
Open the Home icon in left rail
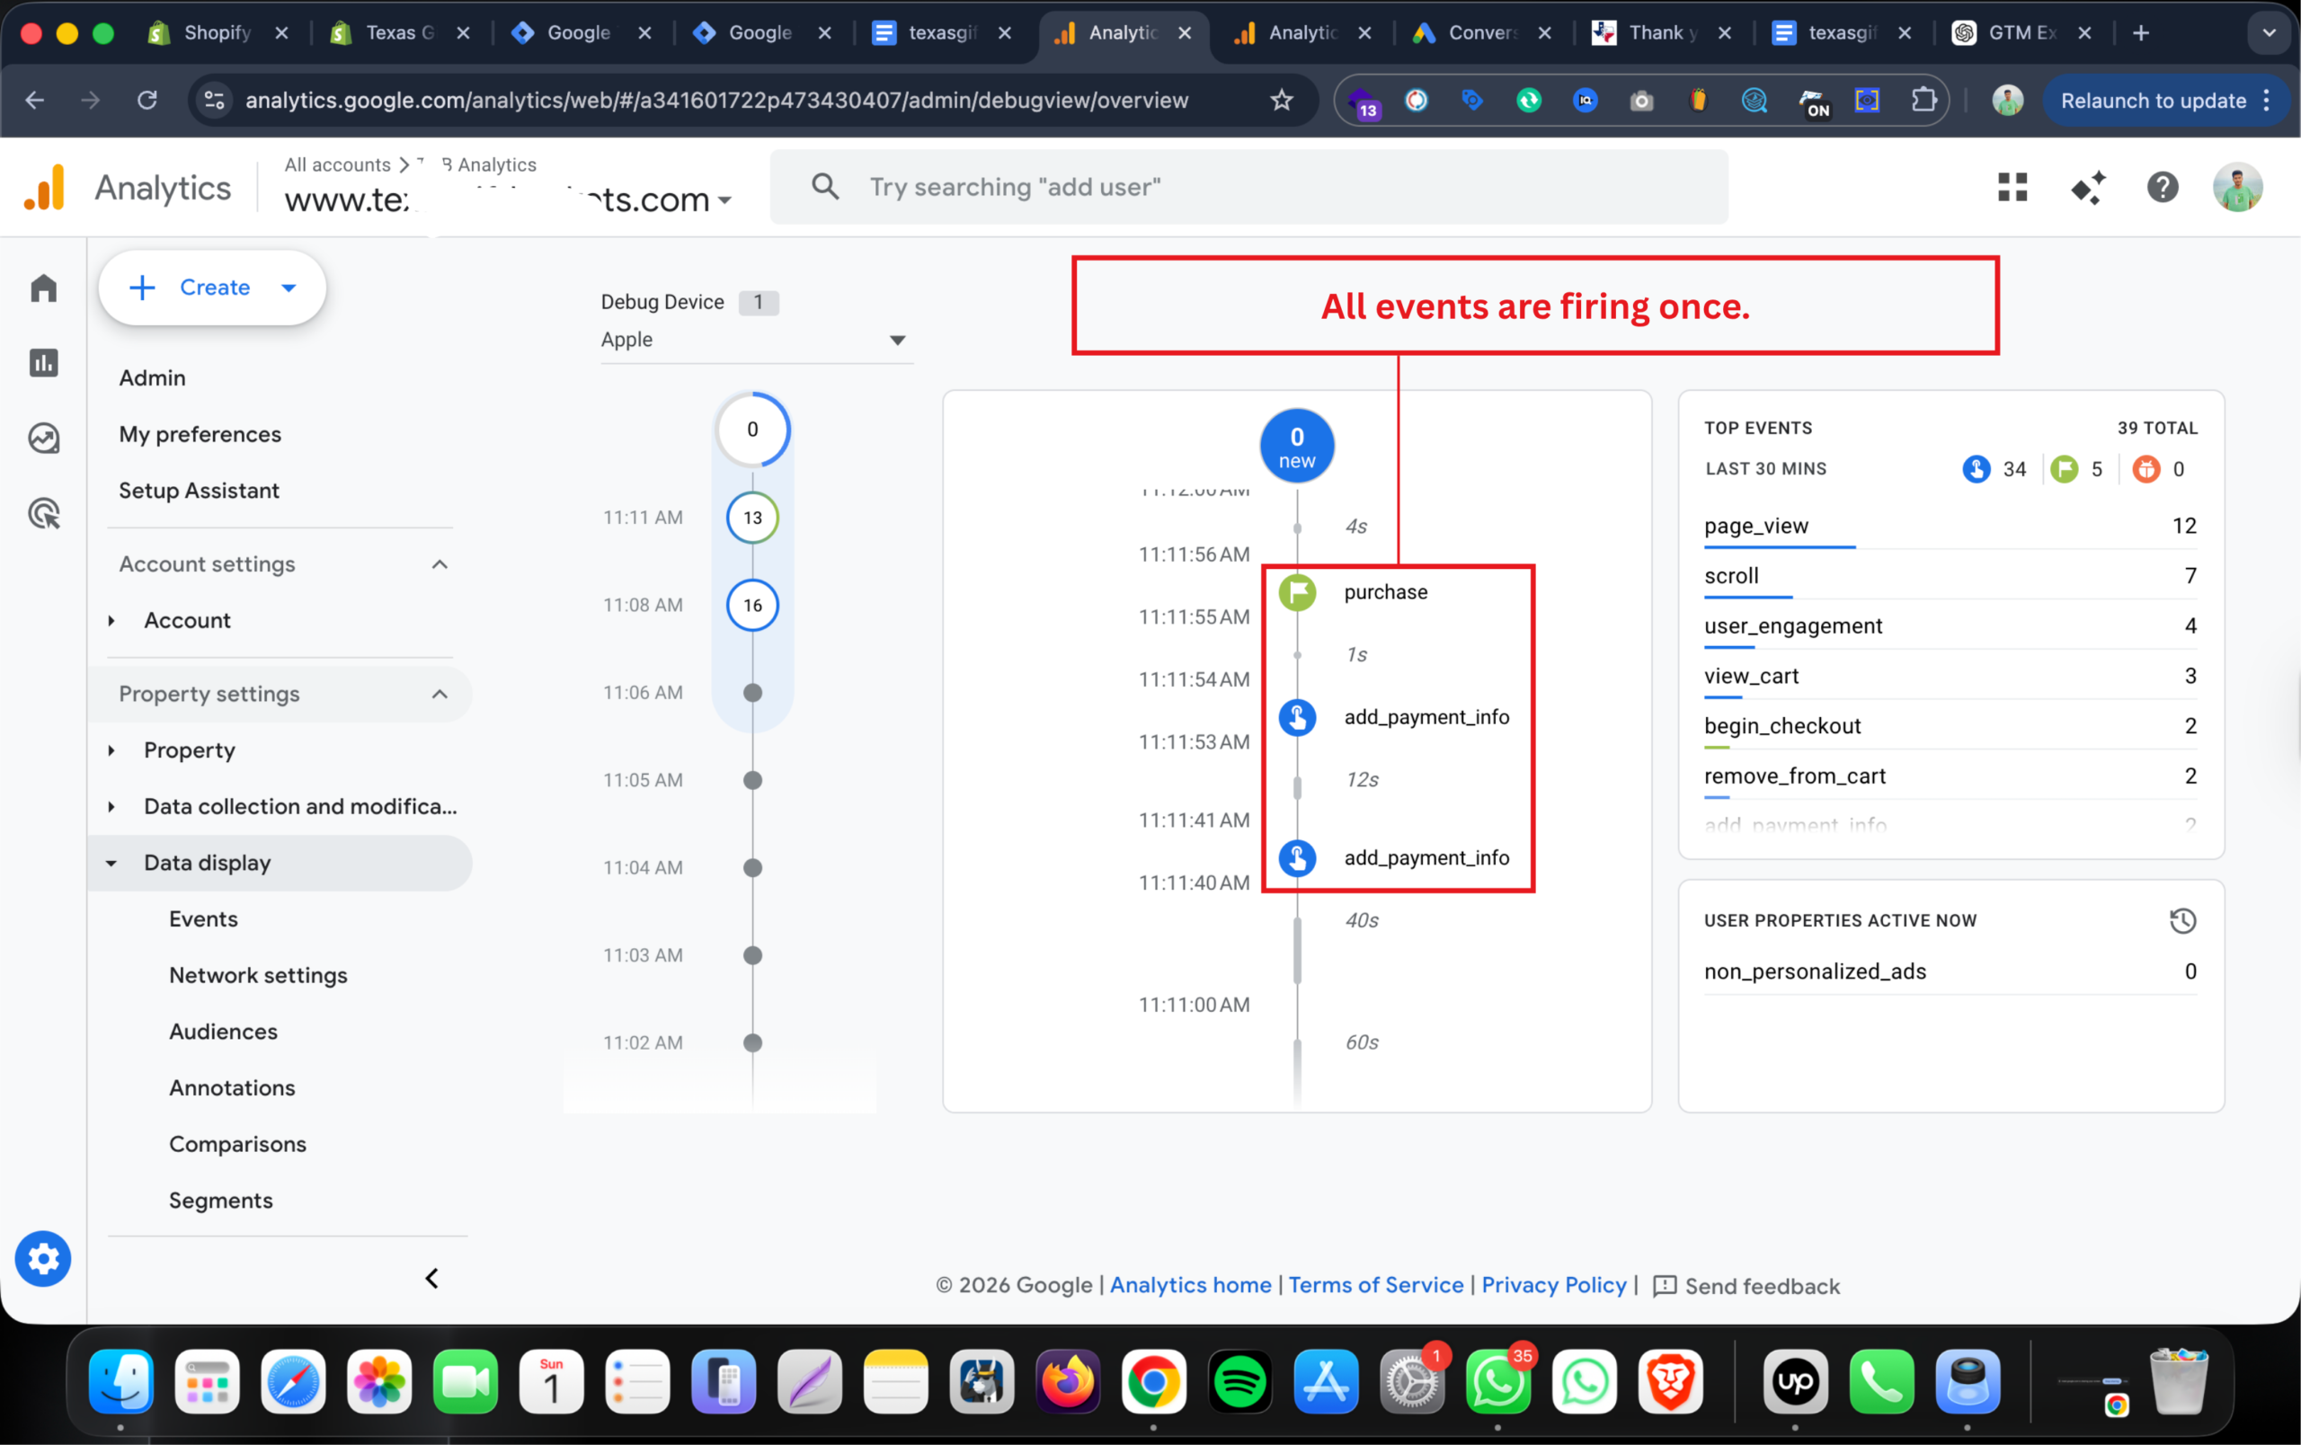point(44,288)
